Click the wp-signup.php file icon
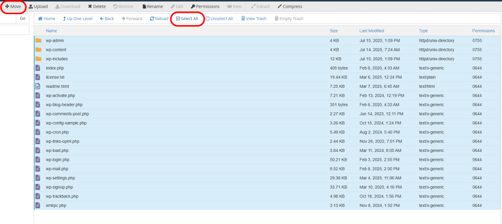Image resolution: width=502 pixels, height=224 pixels. click(38, 187)
